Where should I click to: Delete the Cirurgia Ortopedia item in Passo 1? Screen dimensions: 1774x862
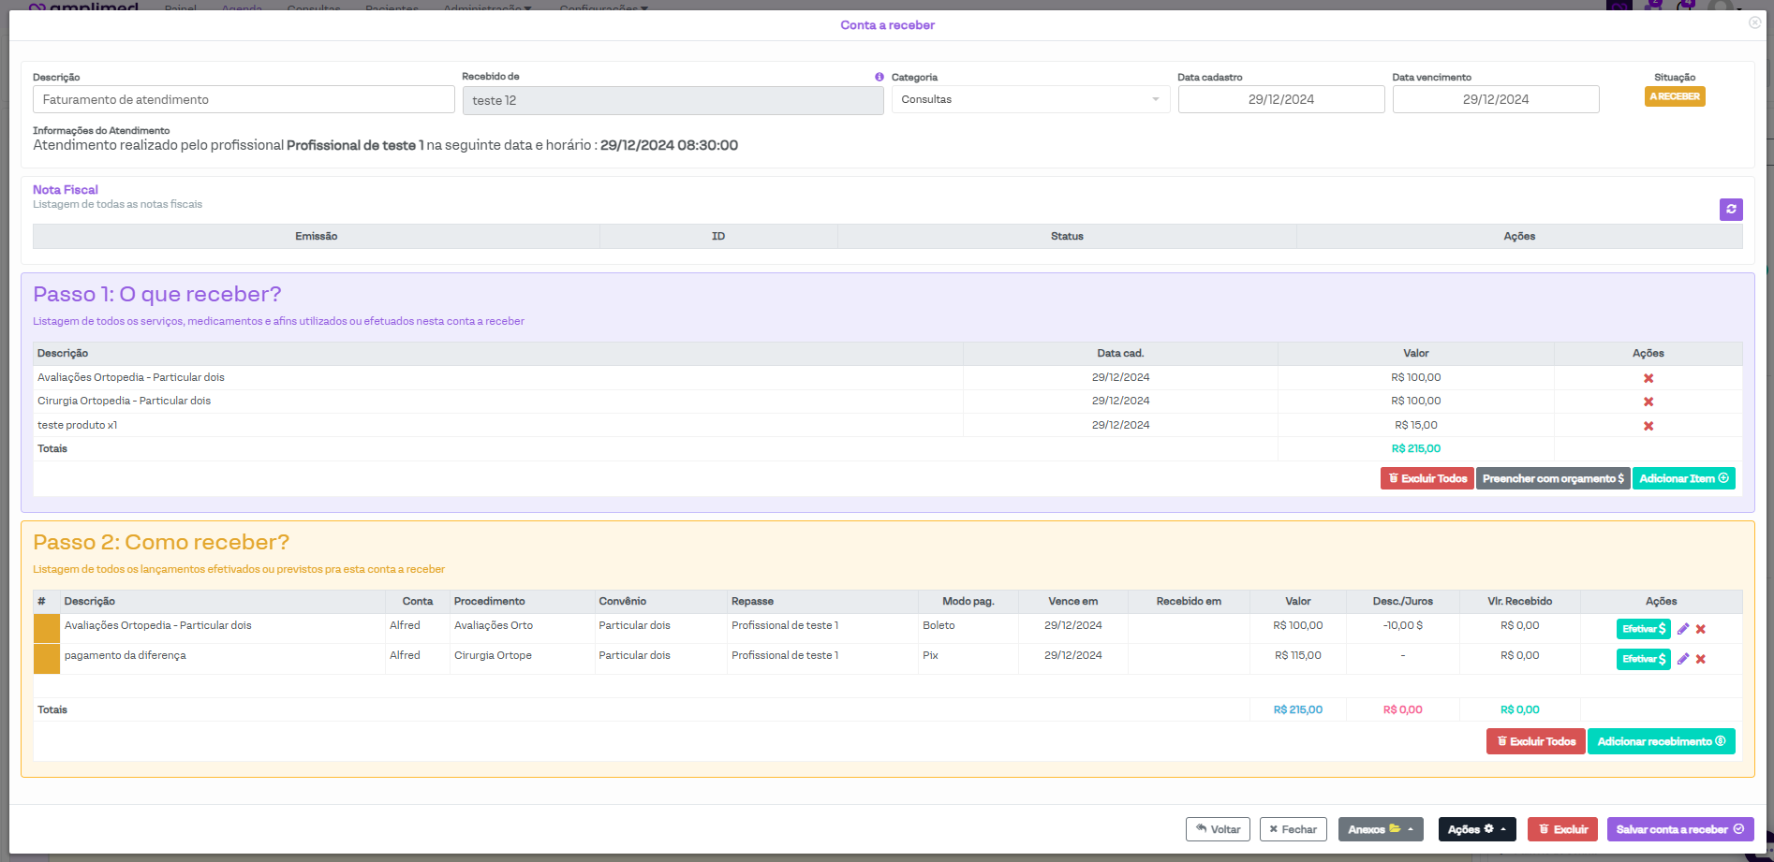pyautogui.click(x=1648, y=402)
